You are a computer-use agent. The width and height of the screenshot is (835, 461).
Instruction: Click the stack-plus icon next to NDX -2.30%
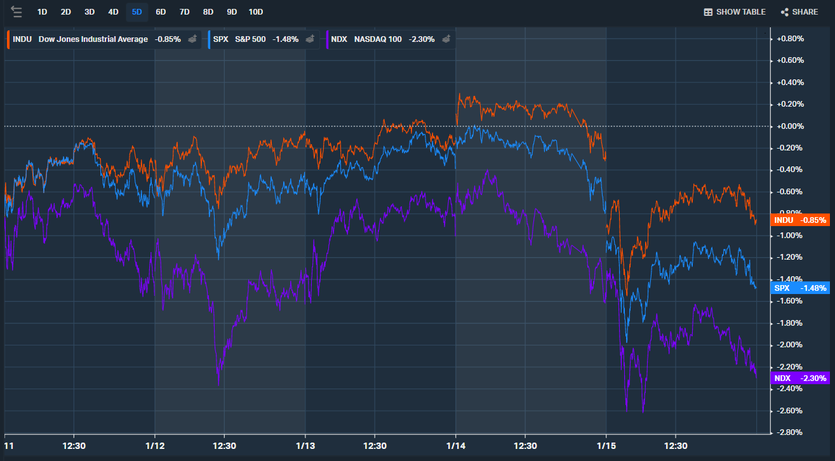[x=446, y=39]
